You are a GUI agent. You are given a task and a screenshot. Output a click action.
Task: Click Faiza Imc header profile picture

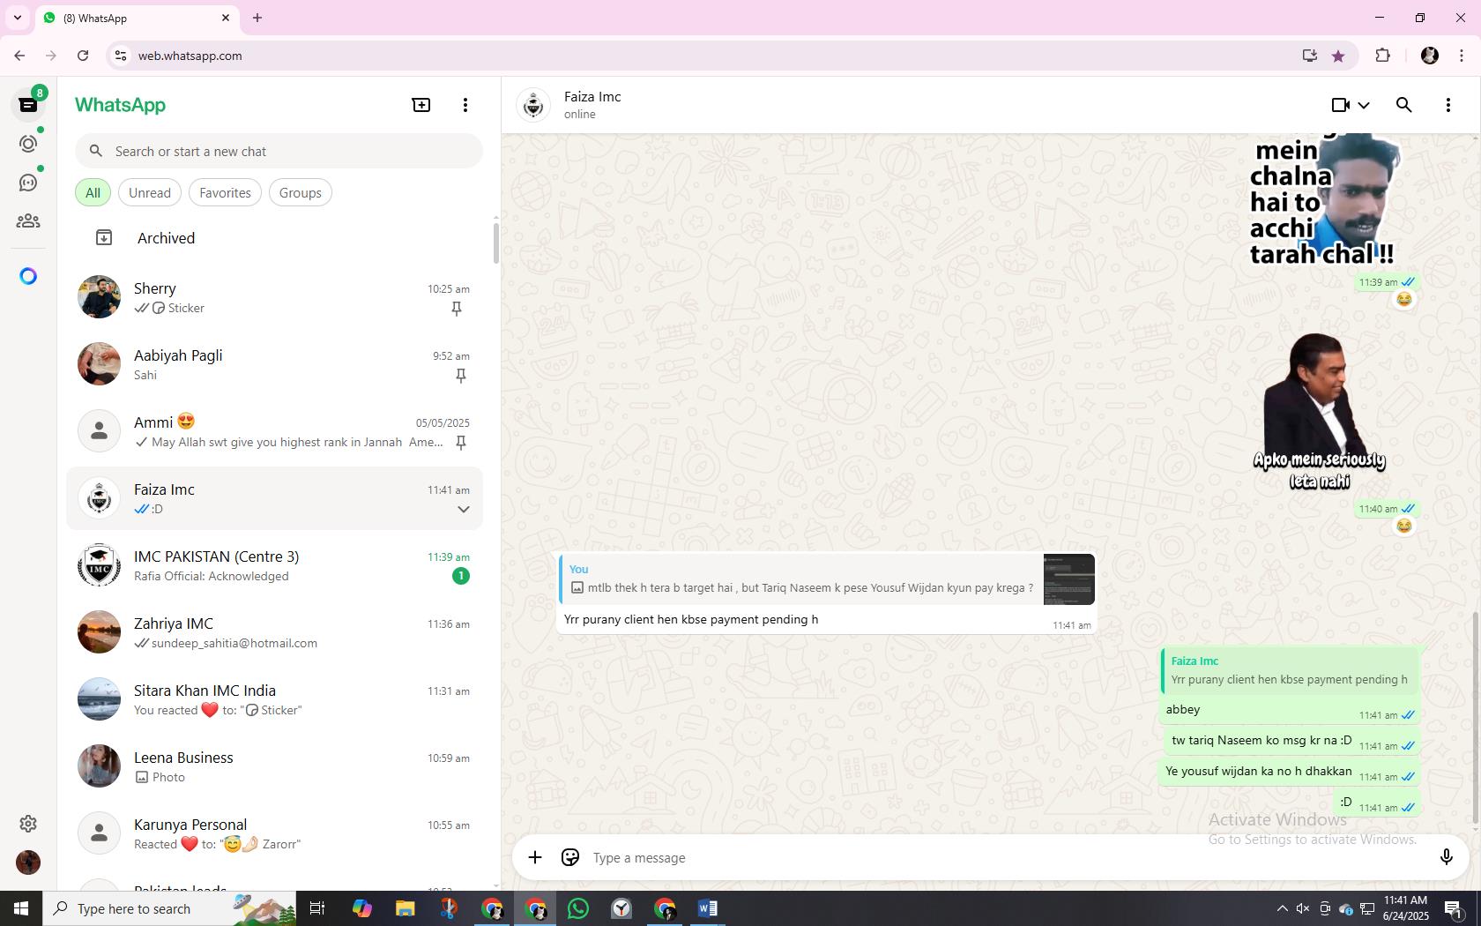pyautogui.click(x=533, y=105)
